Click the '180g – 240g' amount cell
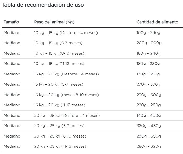This screenshot has height=154, width=183. 148,53
